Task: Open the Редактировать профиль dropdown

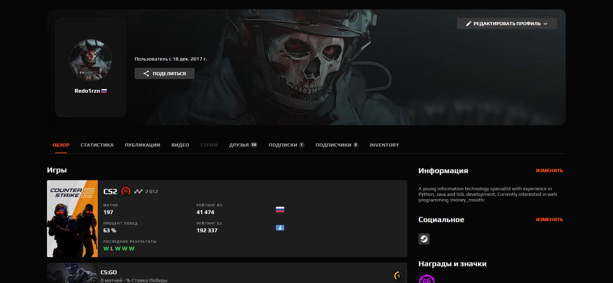Action: [x=507, y=23]
